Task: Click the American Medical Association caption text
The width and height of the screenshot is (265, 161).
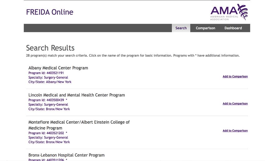Action: tap(224, 18)
